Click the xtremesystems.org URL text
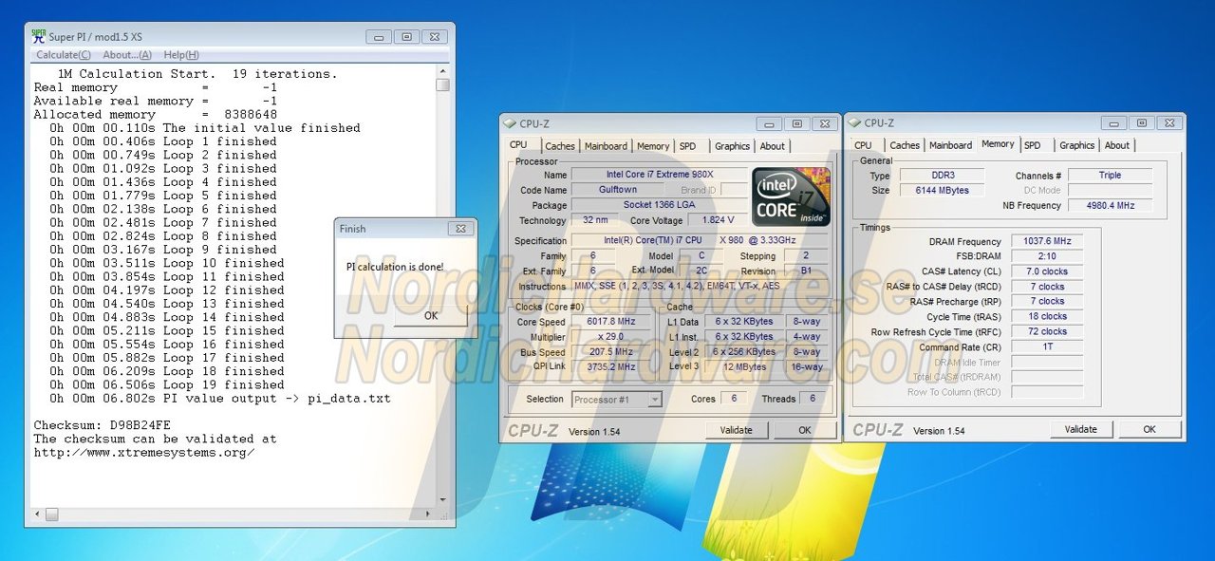The image size is (1215, 561). coord(144,453)
